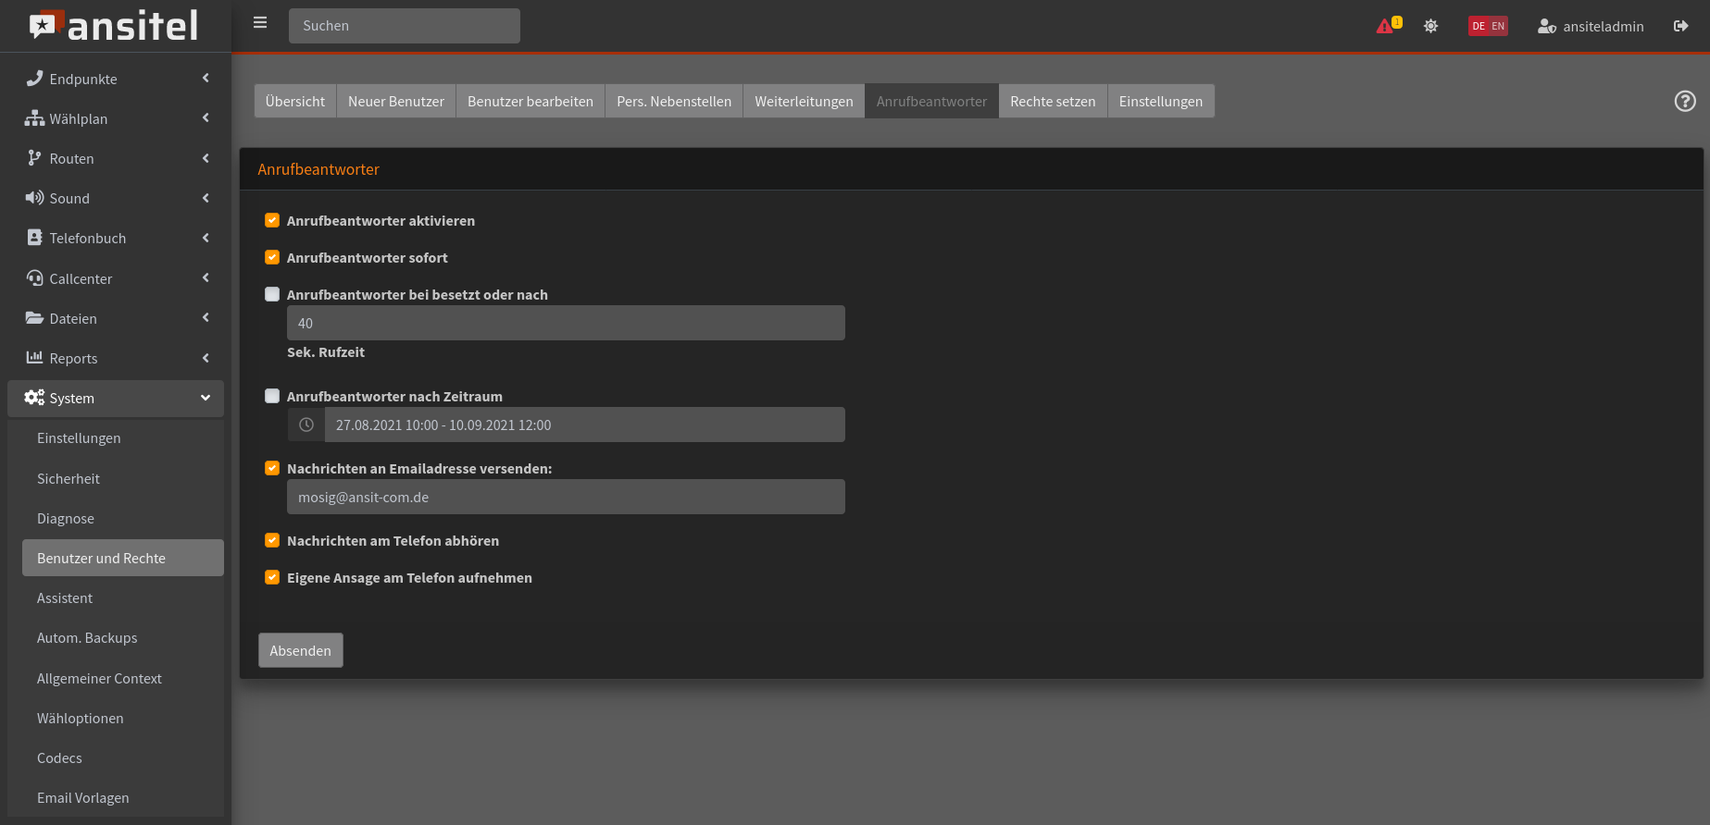Click the logout icon in header

[x=1680, y=26]
